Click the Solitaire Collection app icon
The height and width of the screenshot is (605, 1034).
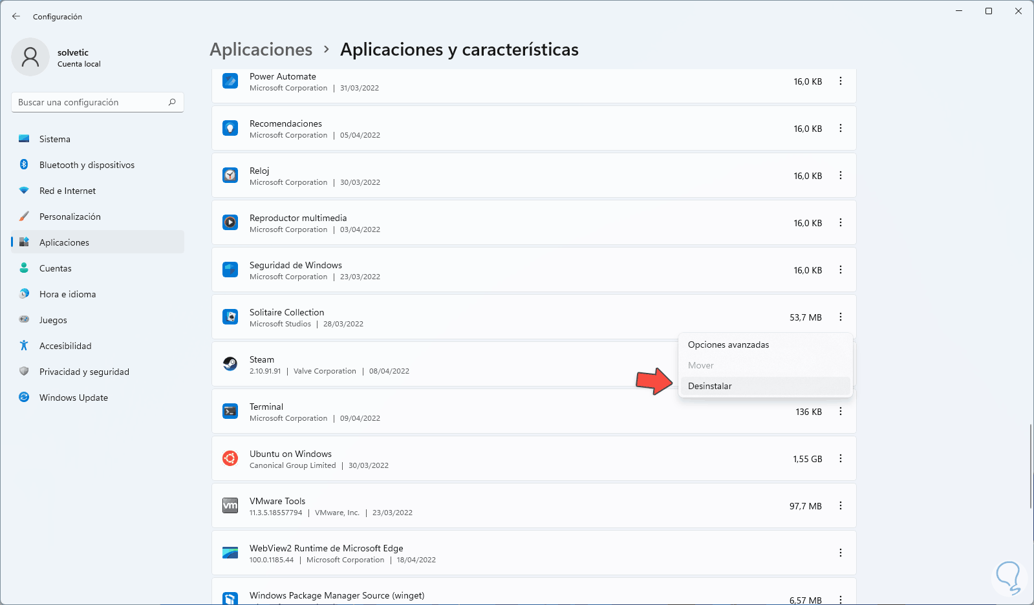click(230, 317)
